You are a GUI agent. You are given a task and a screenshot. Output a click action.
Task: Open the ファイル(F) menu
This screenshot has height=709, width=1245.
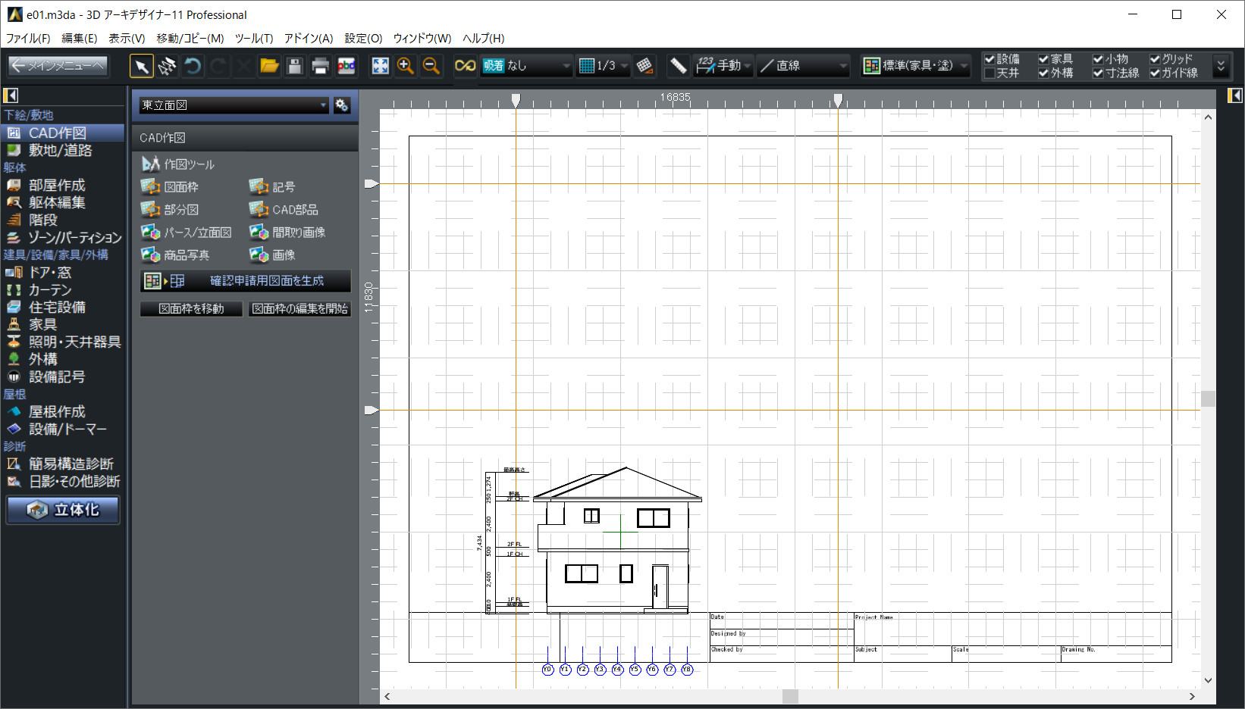(28, 38)
